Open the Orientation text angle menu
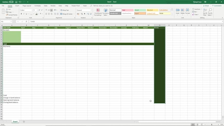Viewport: 224px width, 126px height. (x=55, y=10)
